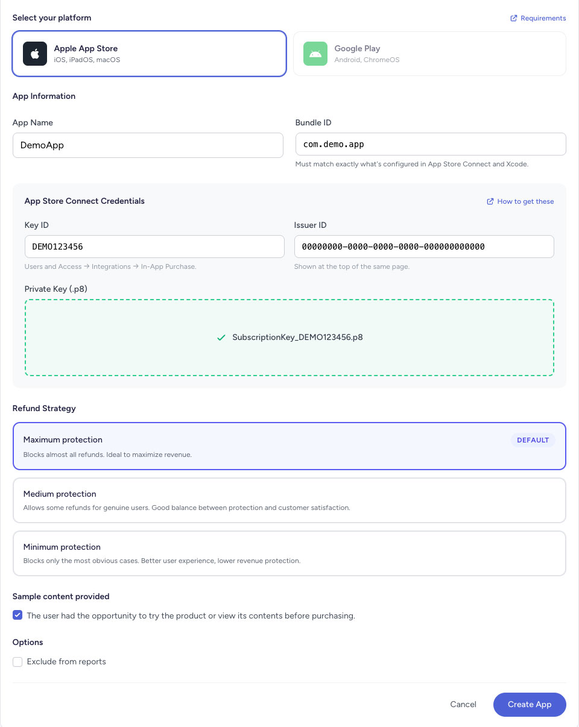Select the Google Play platform card
Screen dimensions: 579x727
click(429, 54)
